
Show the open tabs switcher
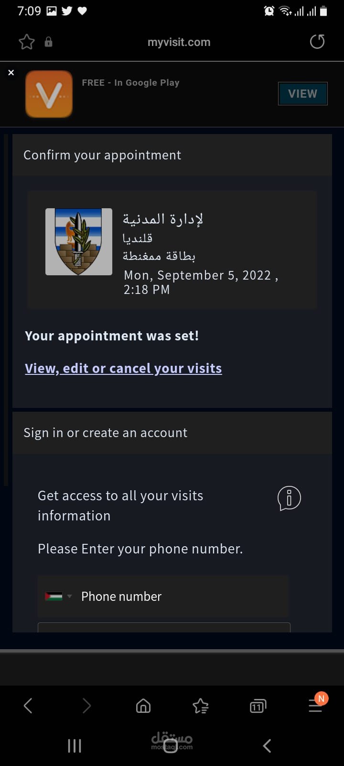(258, 706)
